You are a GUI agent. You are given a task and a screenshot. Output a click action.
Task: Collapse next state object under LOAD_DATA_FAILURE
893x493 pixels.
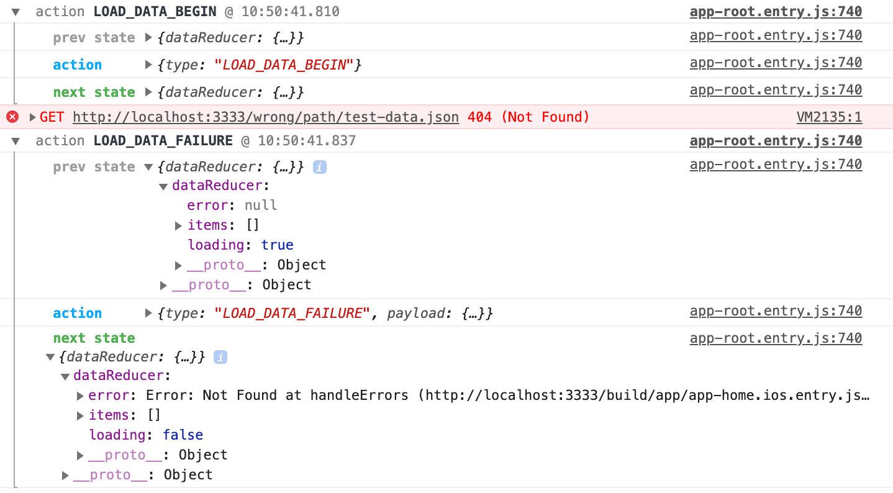[x=50, y=357]
